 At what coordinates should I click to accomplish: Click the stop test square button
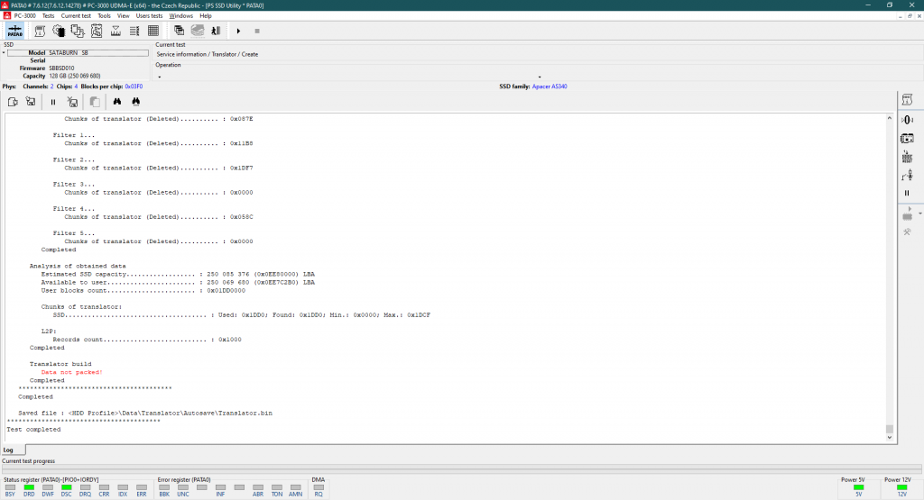pyautogui.click(x=257, y=31)
